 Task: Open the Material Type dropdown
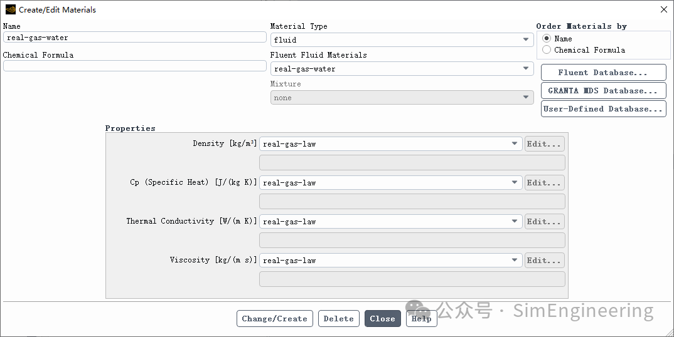(x=402, y=40)
